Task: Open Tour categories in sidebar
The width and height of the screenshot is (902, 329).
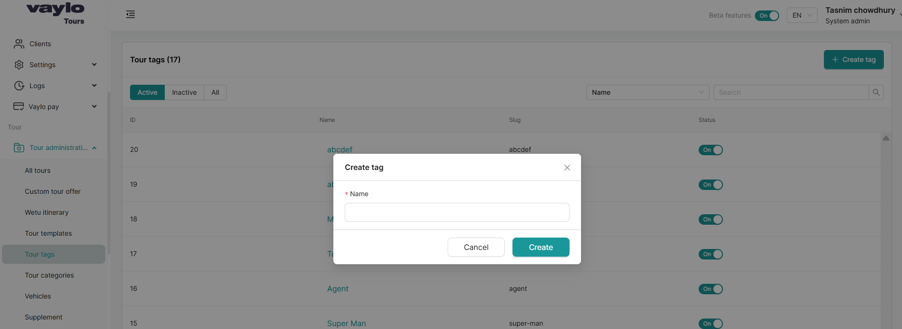Action: pos(50,275)
